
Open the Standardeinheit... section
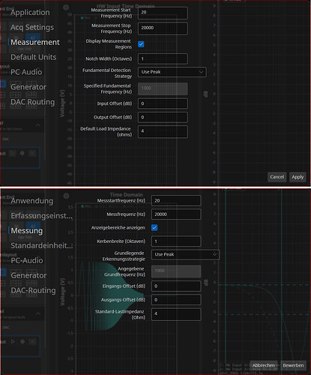42,246
